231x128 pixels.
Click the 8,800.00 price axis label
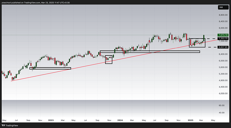pos(223,15)
